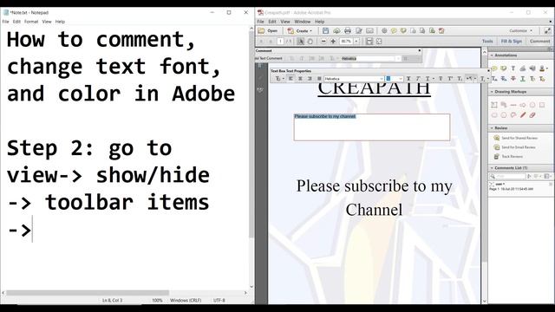Click Notepad horizontal scrollbar thumb
The height and width of the screenshot is (312, 555).
pos(88,293)
